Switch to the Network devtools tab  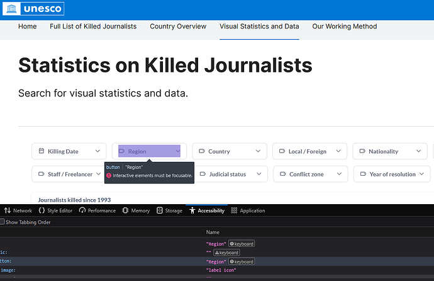[x=18, y=210]
